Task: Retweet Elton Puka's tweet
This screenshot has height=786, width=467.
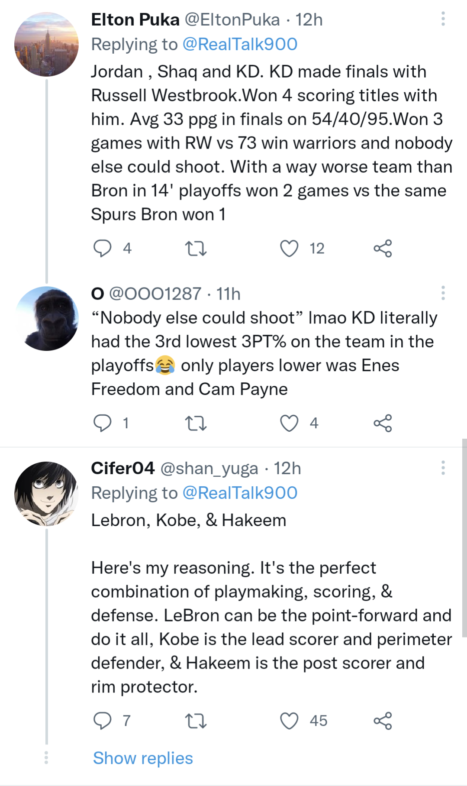Action: [196, 249]
